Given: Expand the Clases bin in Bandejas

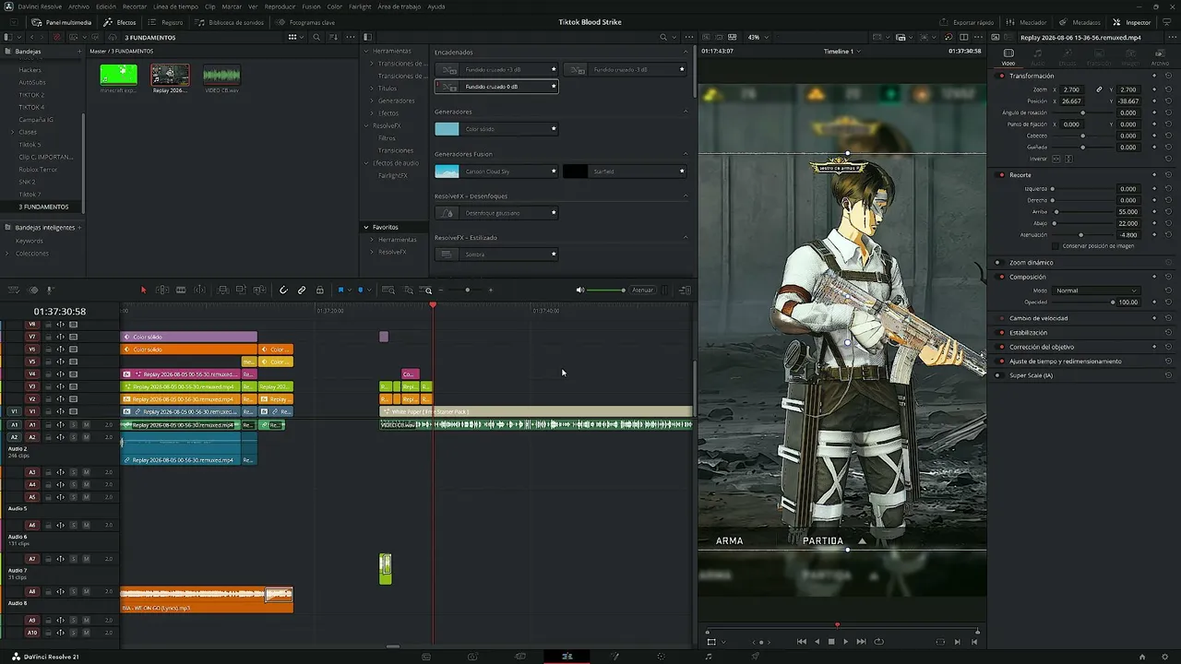Looking at the screenshot, I should pyautogui.click(x=12, y=132).
